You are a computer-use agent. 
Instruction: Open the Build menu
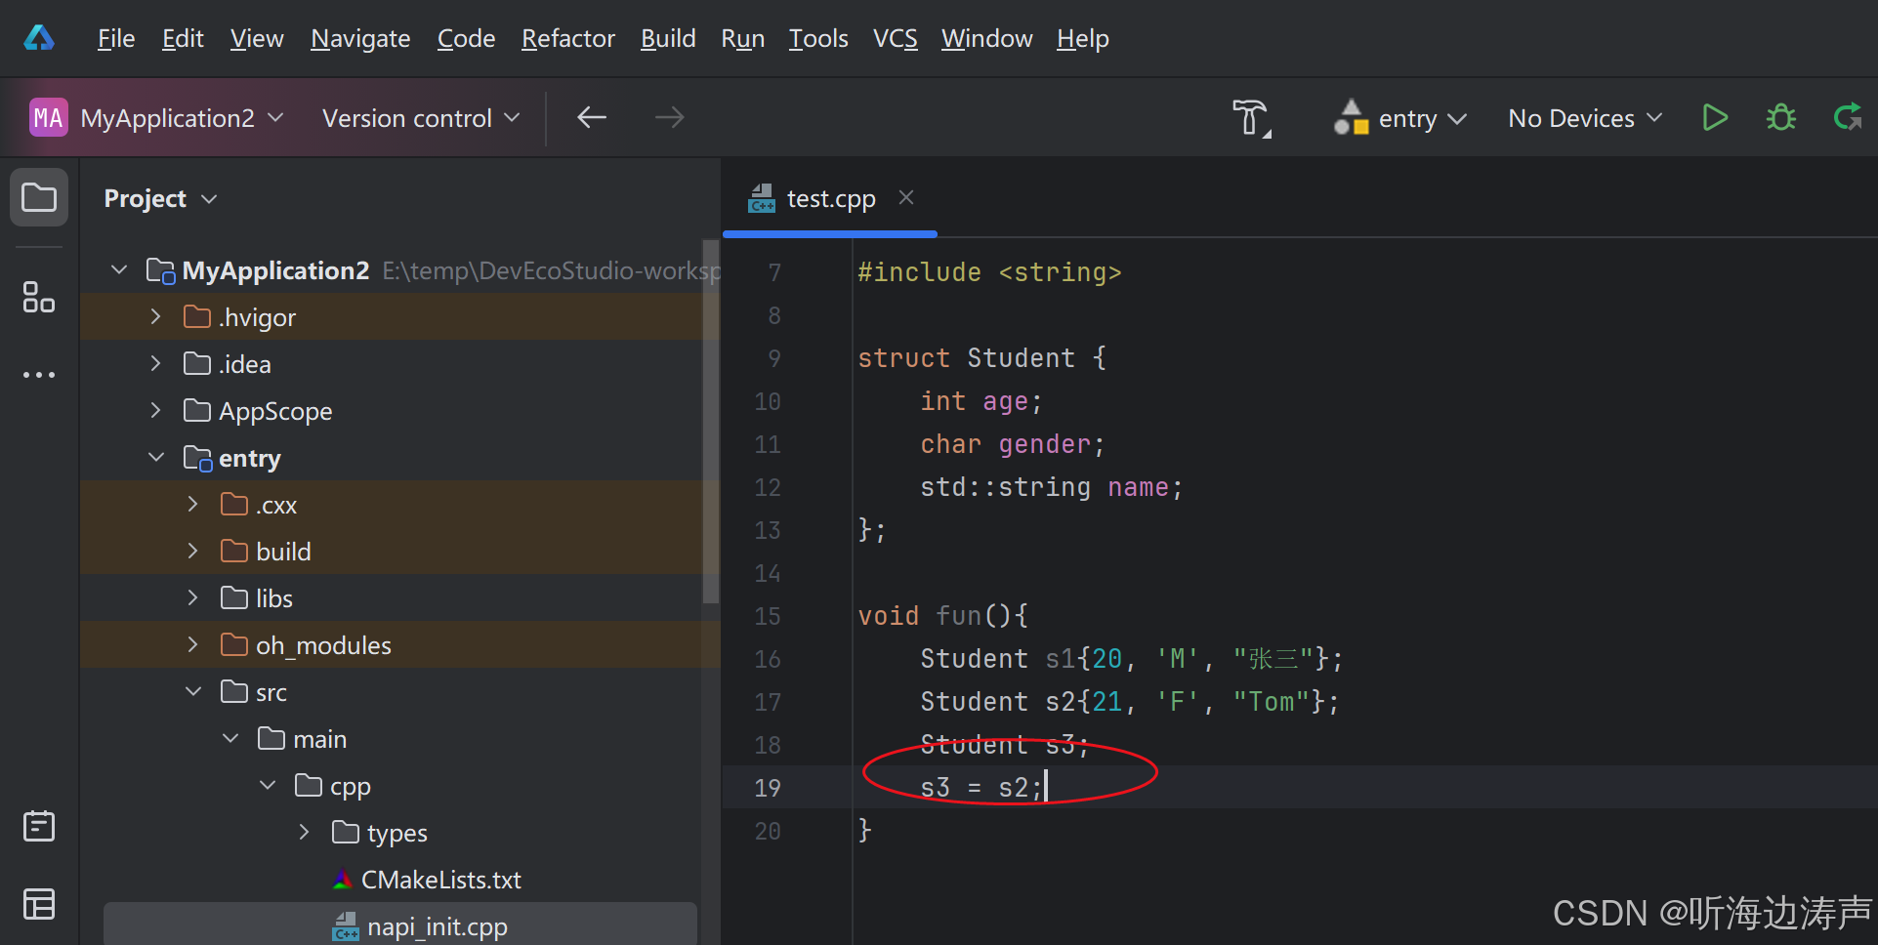[x=668, y=38]
